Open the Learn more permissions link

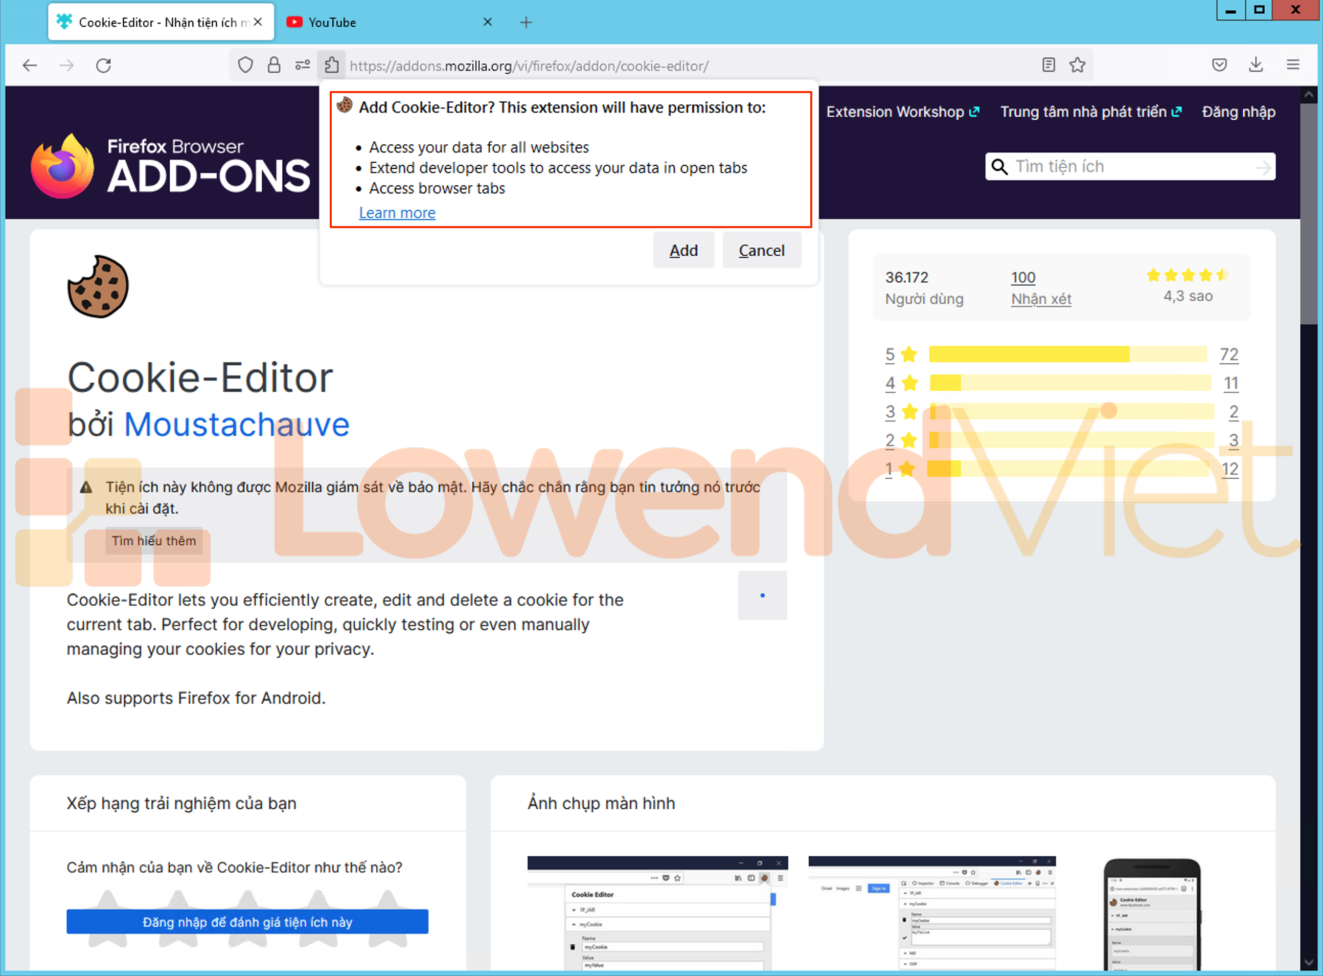pos(397,213)
